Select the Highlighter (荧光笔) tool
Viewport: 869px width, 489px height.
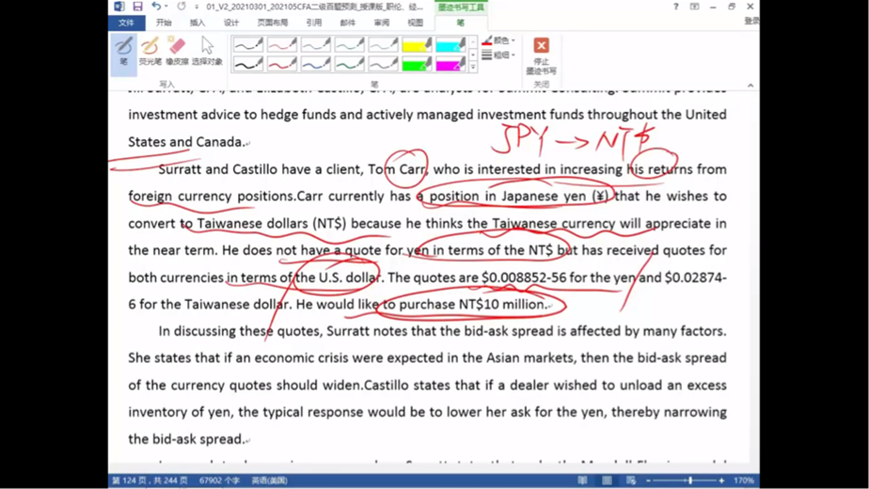click(150, 51)
